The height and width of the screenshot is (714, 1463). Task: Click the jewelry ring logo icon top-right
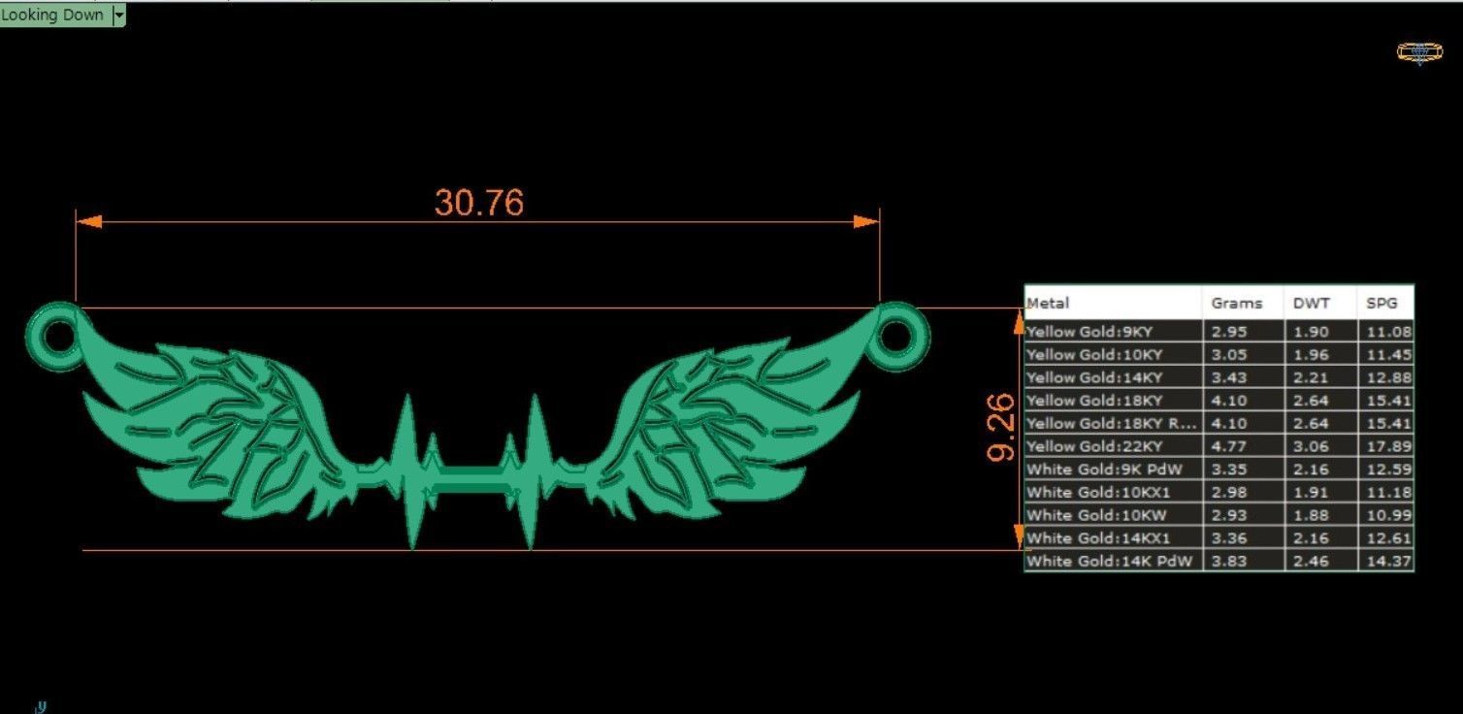click(x=1417, y=53)
